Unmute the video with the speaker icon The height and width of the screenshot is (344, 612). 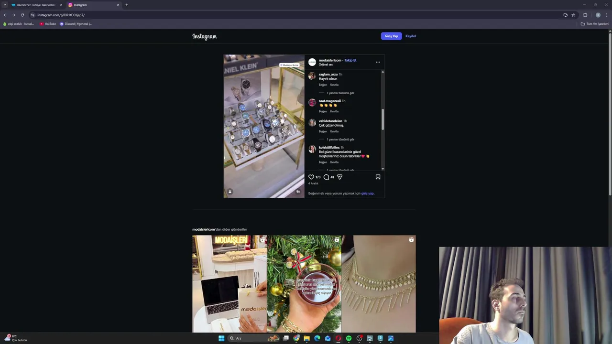pos(298,192)
